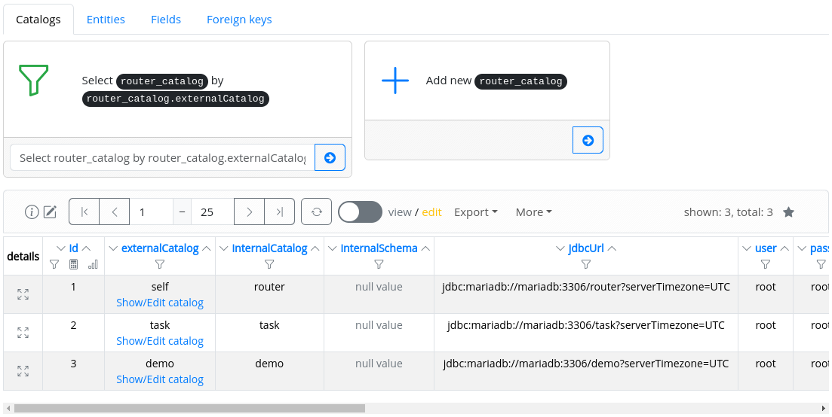Add the view to favorites with star
The image size is (832, 417).
[x=788, y=212]
